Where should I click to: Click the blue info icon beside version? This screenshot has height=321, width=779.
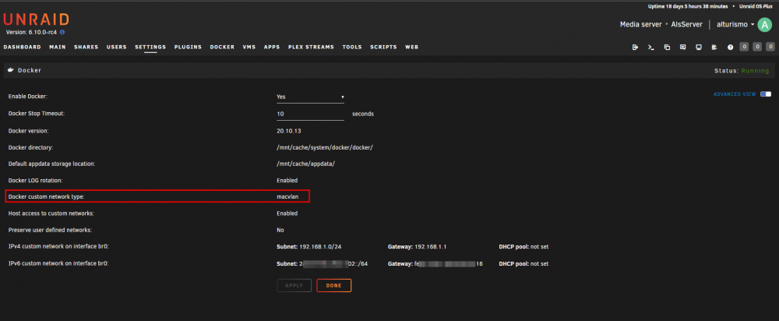point(62,32)
